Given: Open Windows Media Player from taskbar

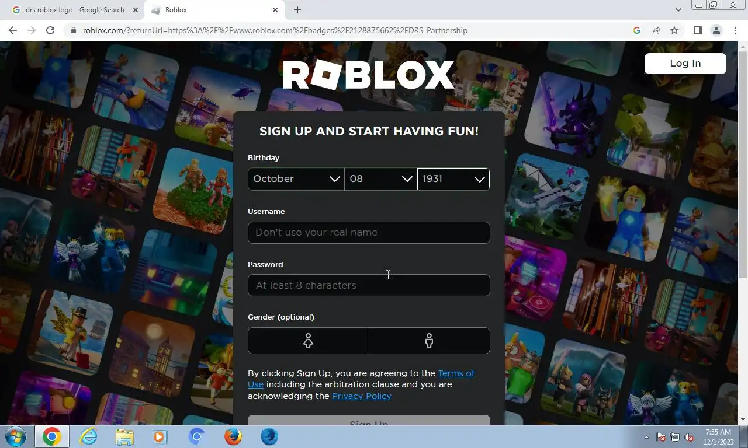Looking at the screenshot, I should [159, 436].
